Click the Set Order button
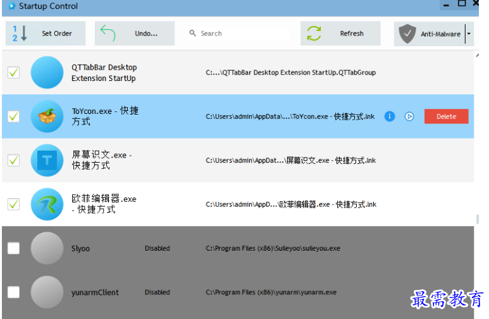 pos(46,34)
